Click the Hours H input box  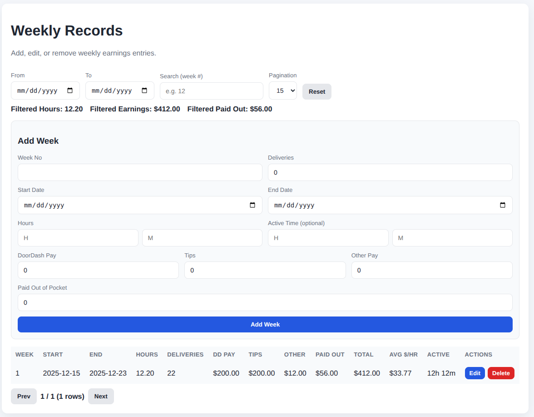[x=78, y=238]
